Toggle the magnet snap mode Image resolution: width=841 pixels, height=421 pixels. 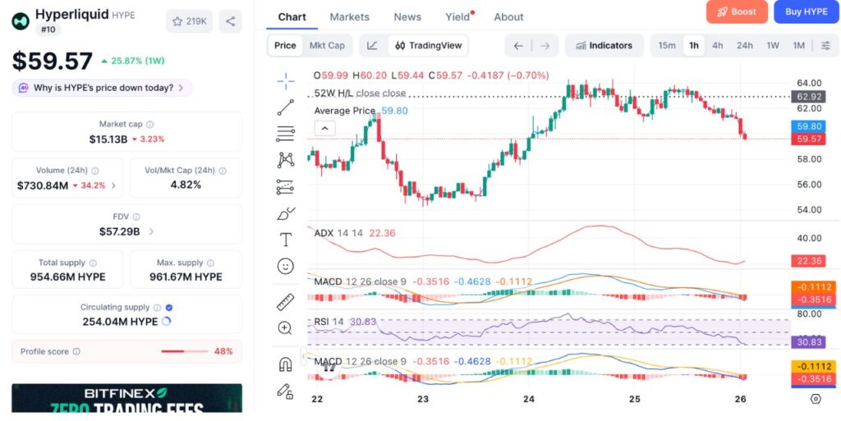tap(285, 364)
